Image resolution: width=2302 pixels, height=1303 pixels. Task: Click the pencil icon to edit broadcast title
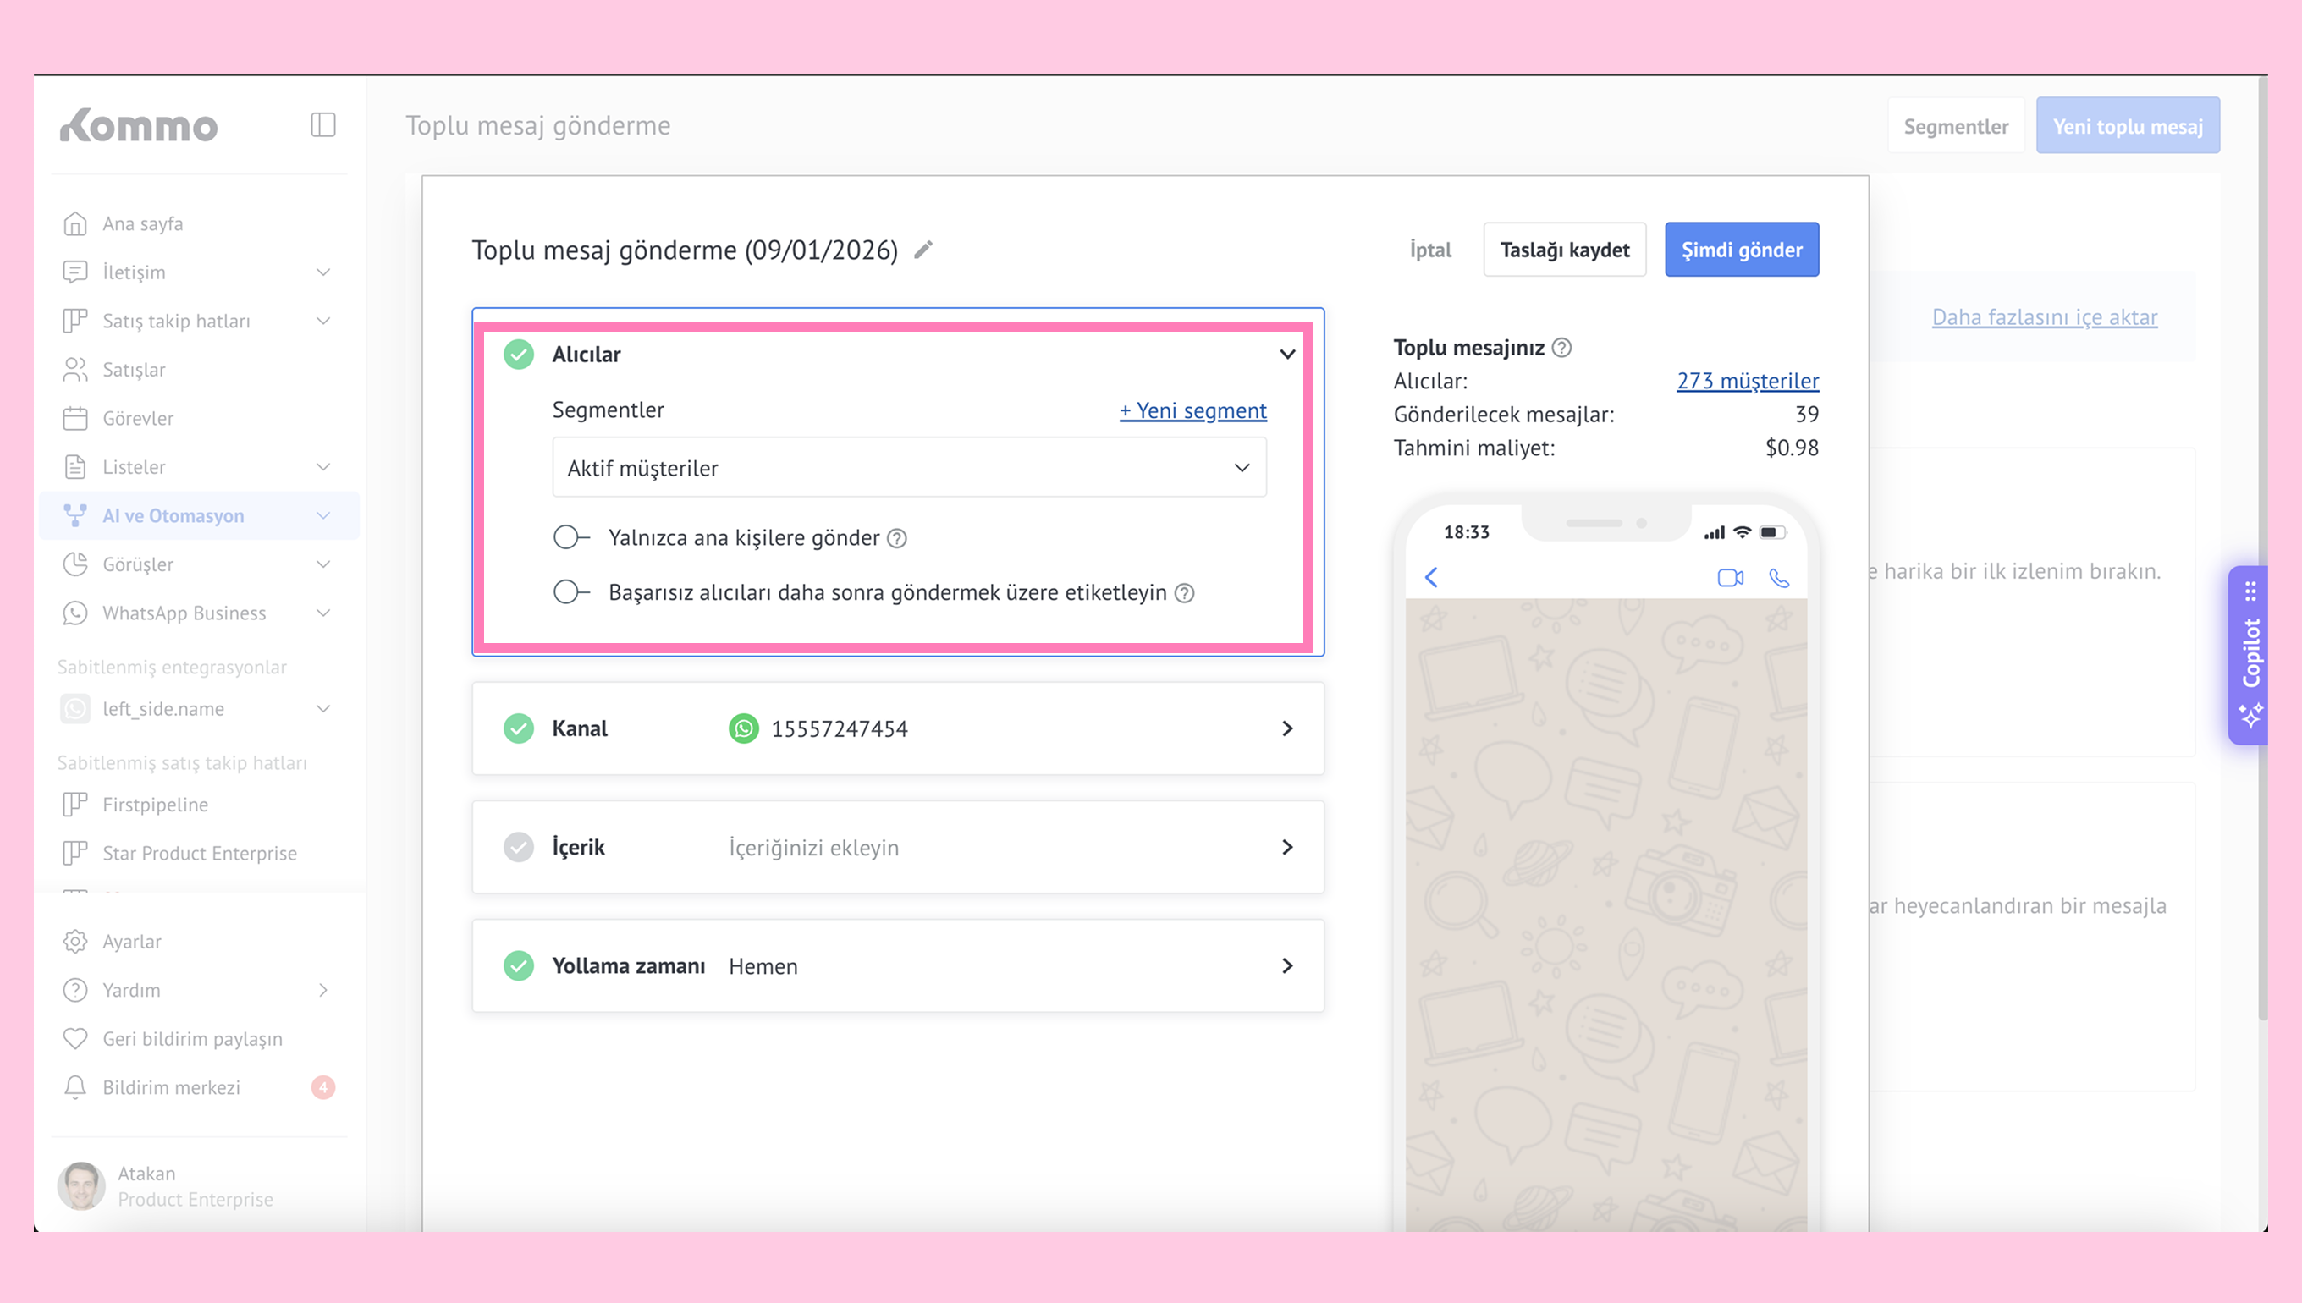(x=922, y=250)
